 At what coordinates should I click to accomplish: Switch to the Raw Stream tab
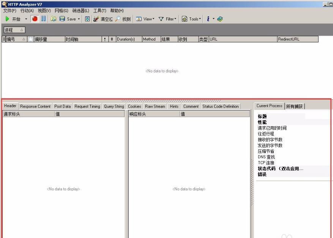click(x=155, y=106)
